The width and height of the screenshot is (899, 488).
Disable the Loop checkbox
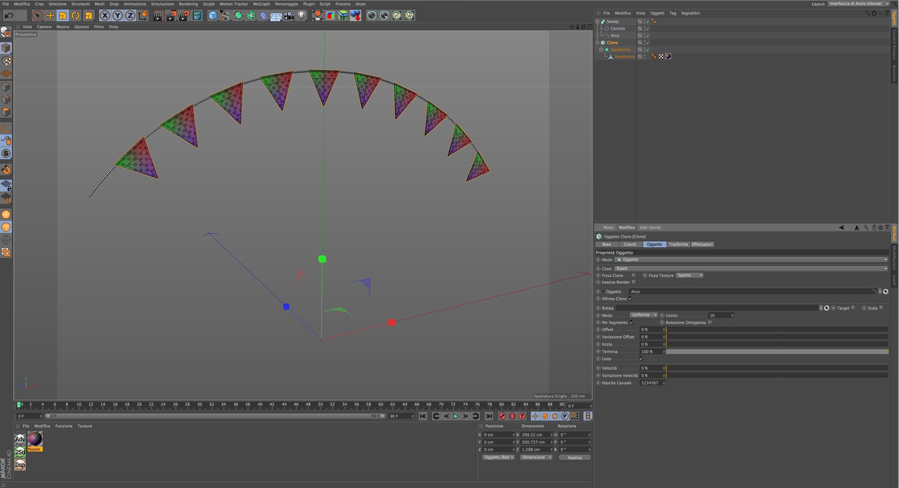point(641,359)
